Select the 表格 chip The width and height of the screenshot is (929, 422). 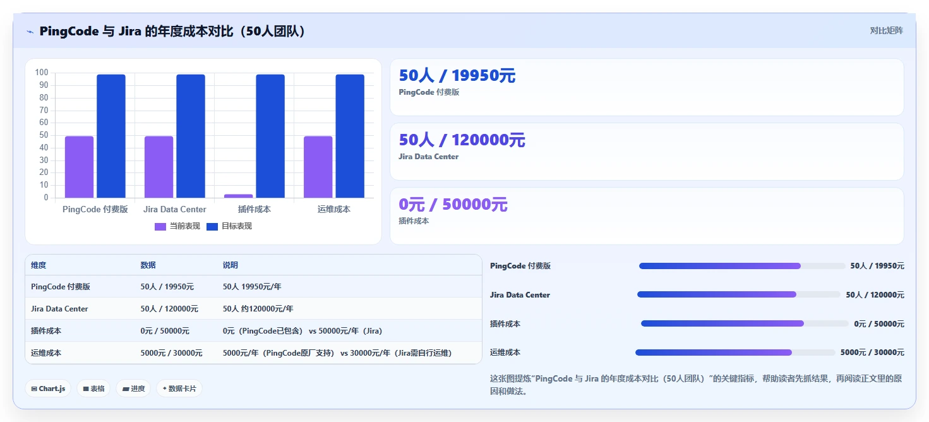pyautogui.click(x=93, y=389)
